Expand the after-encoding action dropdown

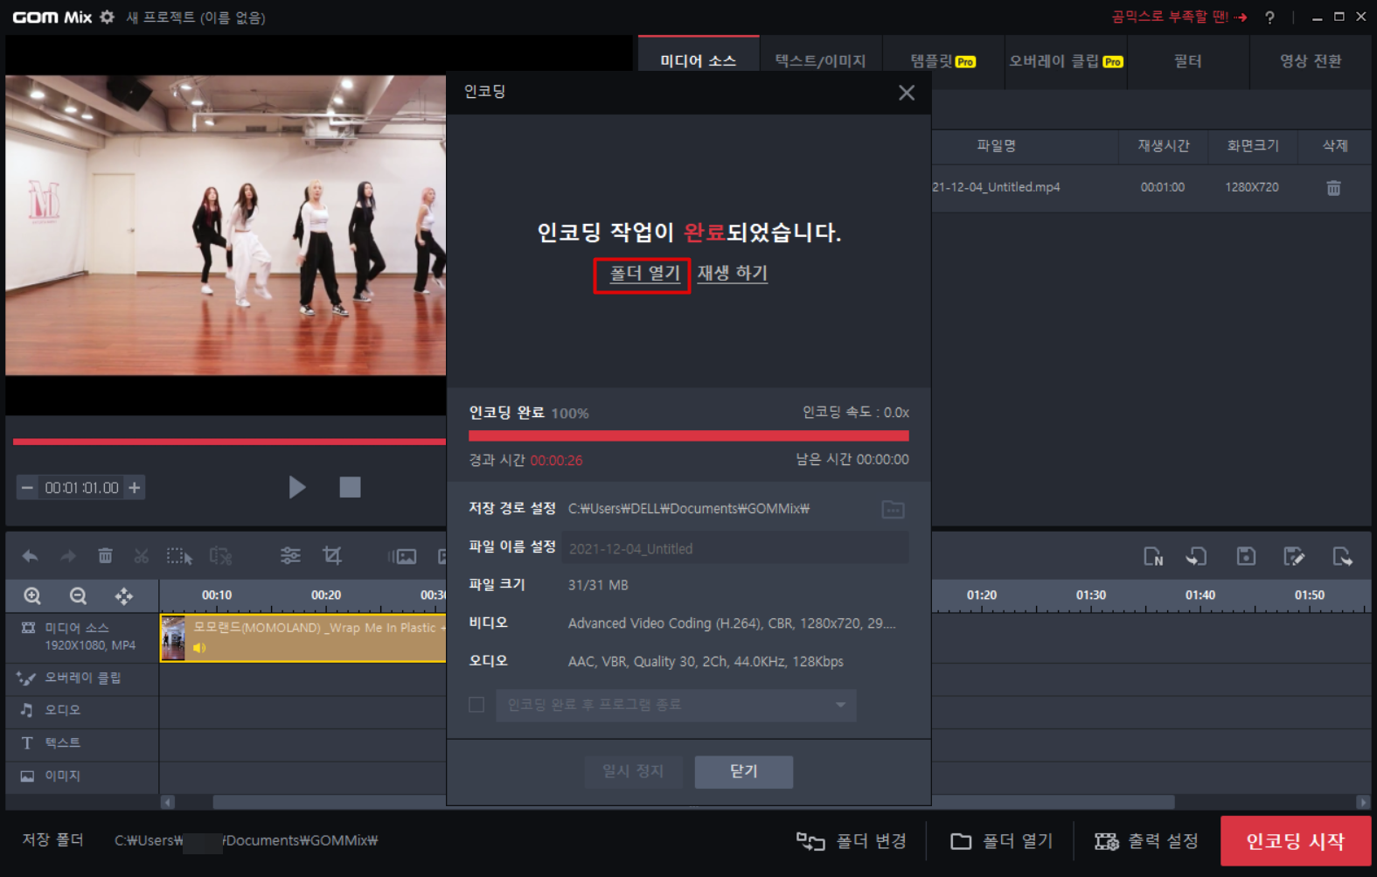(x=840, y=705)
